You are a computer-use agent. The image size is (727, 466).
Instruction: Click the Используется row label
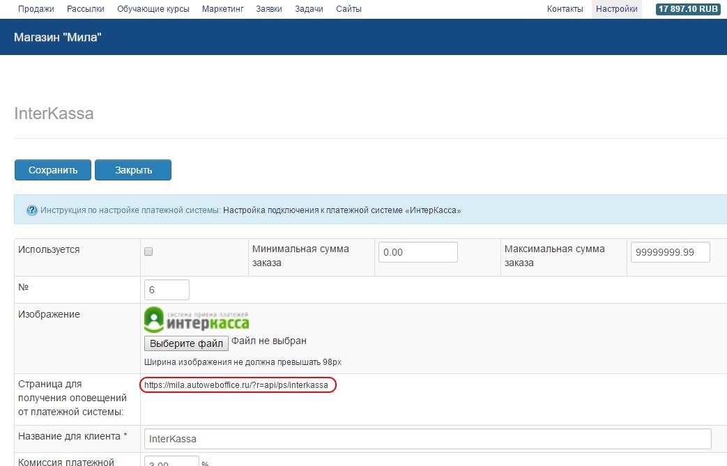[x=49, y=249]
